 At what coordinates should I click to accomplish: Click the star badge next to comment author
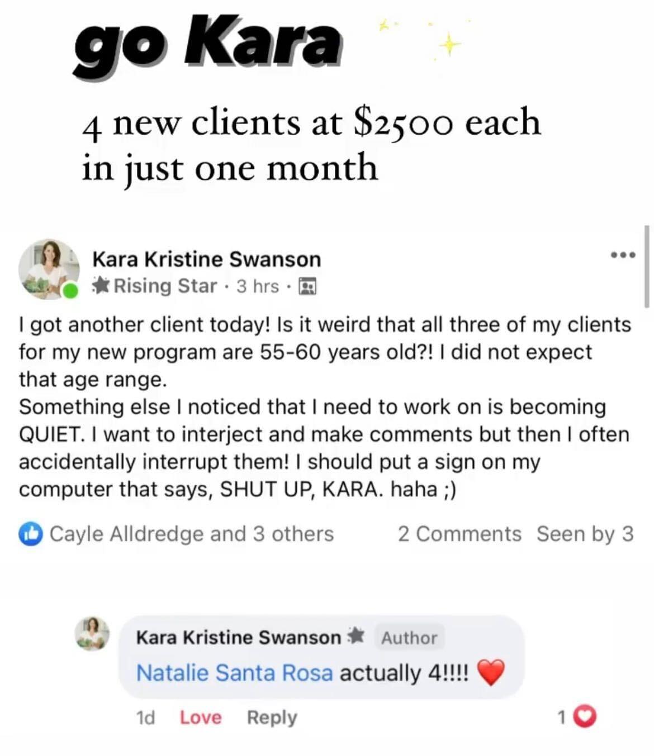[x=356, y=636]
